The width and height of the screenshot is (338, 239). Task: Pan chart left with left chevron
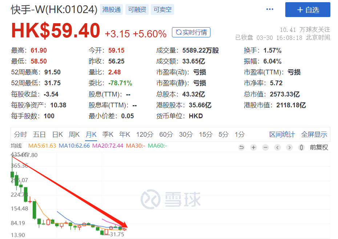click(277, 147)
